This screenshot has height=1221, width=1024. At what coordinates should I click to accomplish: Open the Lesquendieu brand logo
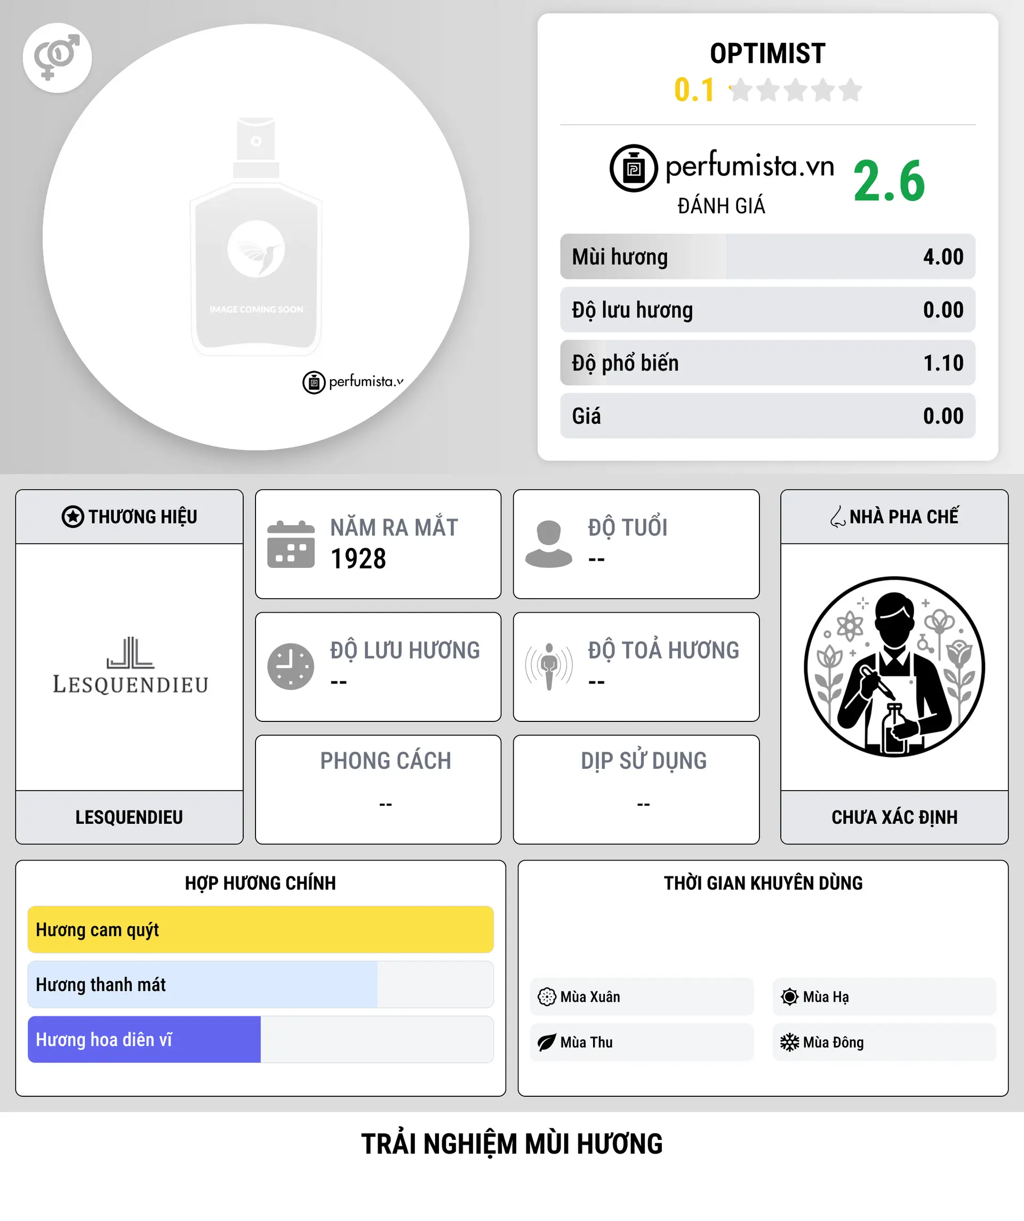(x=130, y=666)
